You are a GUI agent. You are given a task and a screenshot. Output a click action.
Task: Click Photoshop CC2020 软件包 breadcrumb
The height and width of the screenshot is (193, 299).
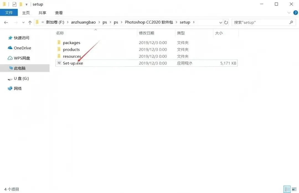149,22
